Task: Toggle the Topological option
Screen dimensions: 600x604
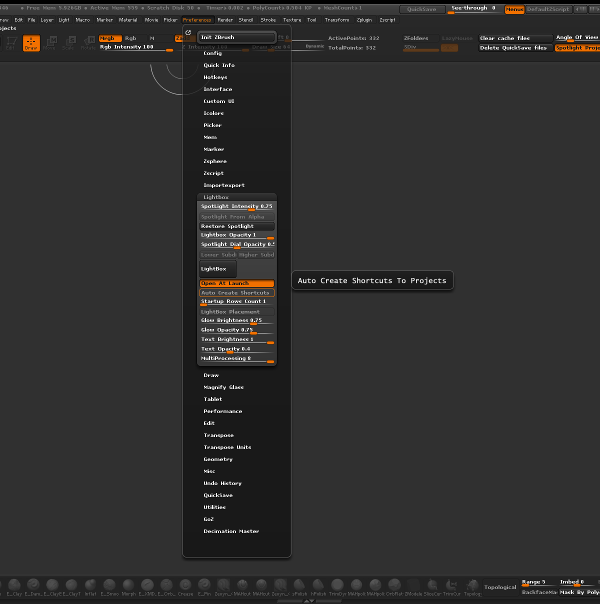Action: (500, 587)
